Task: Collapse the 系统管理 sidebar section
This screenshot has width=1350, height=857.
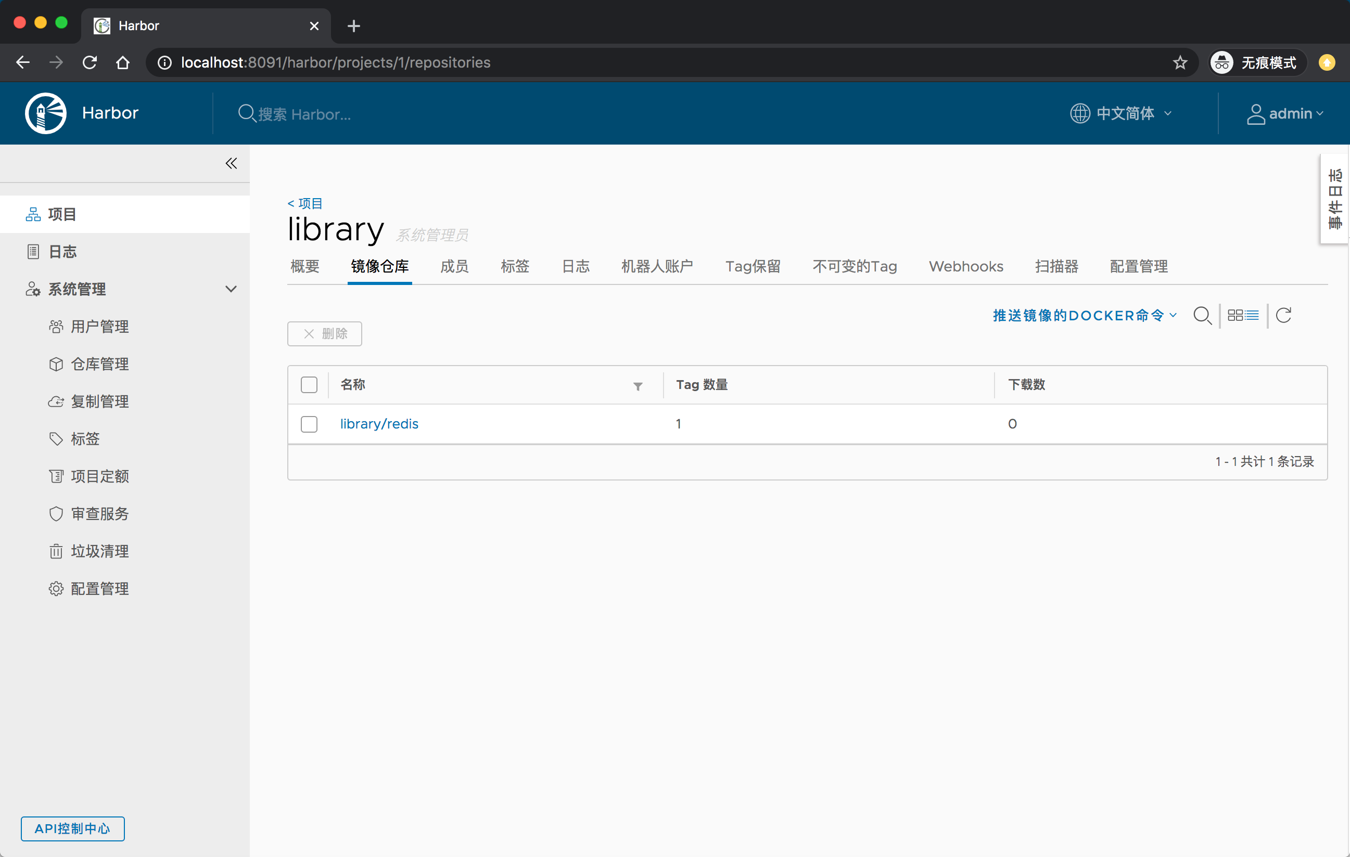Action: [x=231, y=289]
